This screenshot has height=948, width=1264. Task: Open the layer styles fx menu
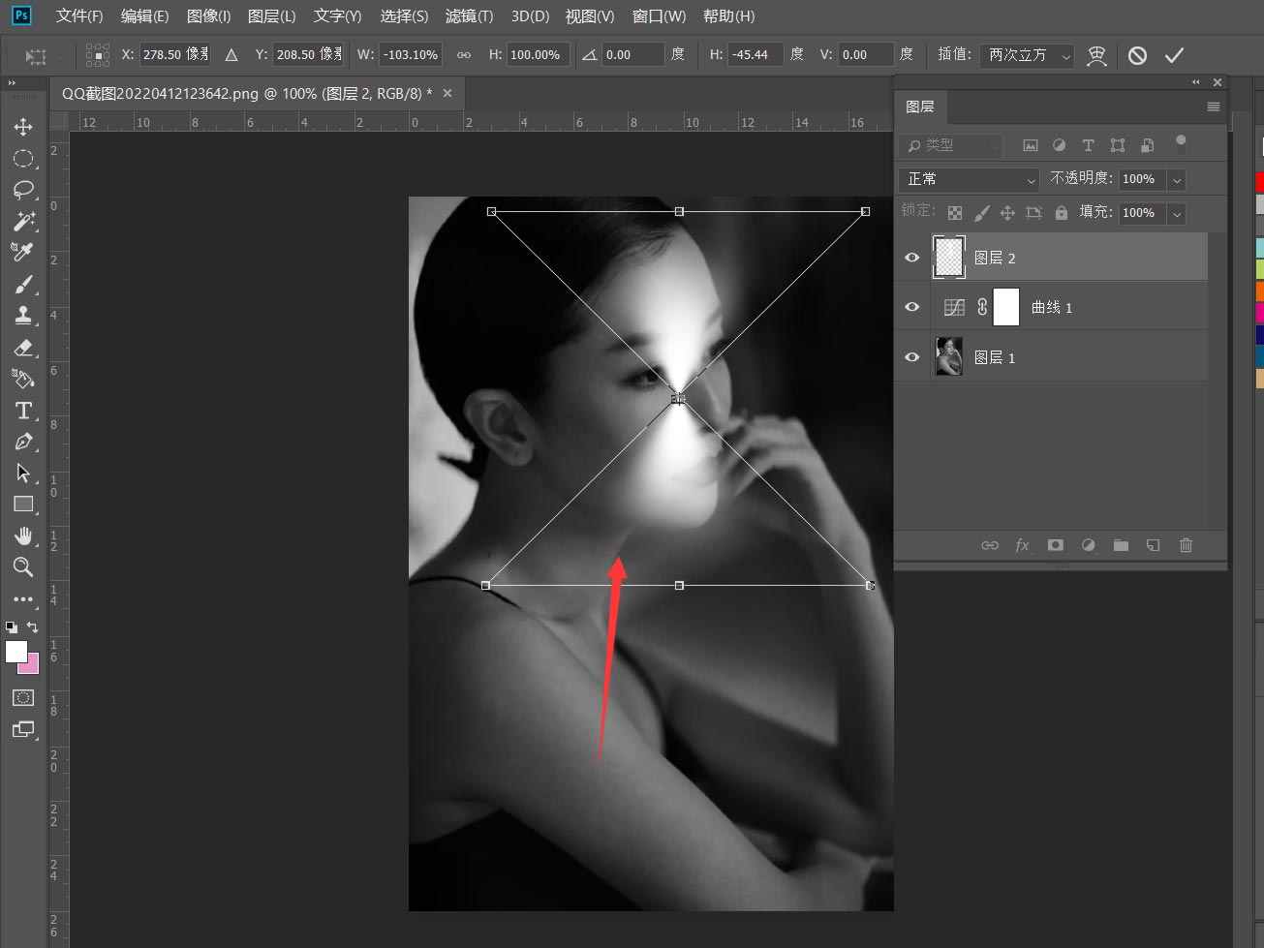1023,545
